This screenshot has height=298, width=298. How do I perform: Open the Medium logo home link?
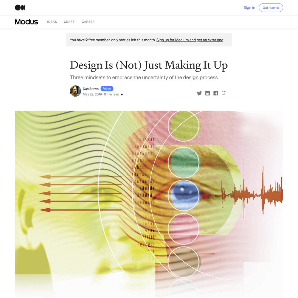pyautogui.click(x=20, y=8)
